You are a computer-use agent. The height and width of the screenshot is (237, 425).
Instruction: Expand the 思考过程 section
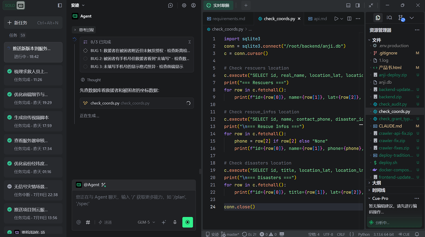pos(84,30)
